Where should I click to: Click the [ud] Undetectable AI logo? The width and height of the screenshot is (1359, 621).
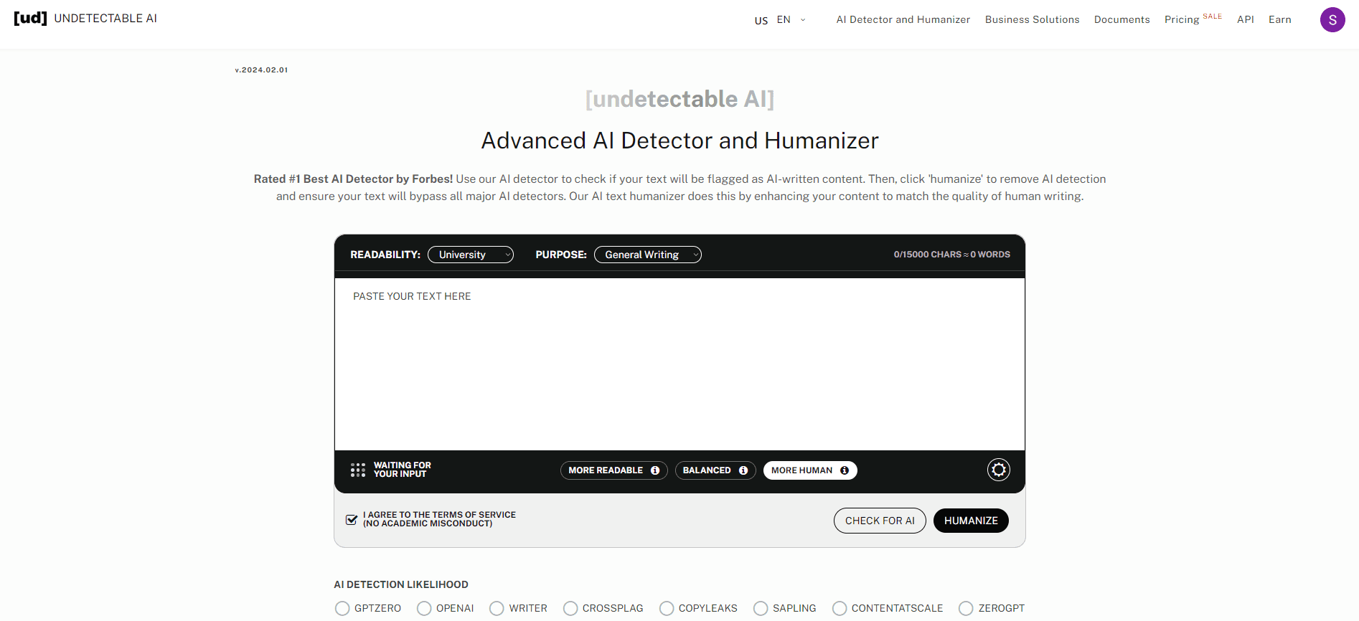[x=85, y=19]
